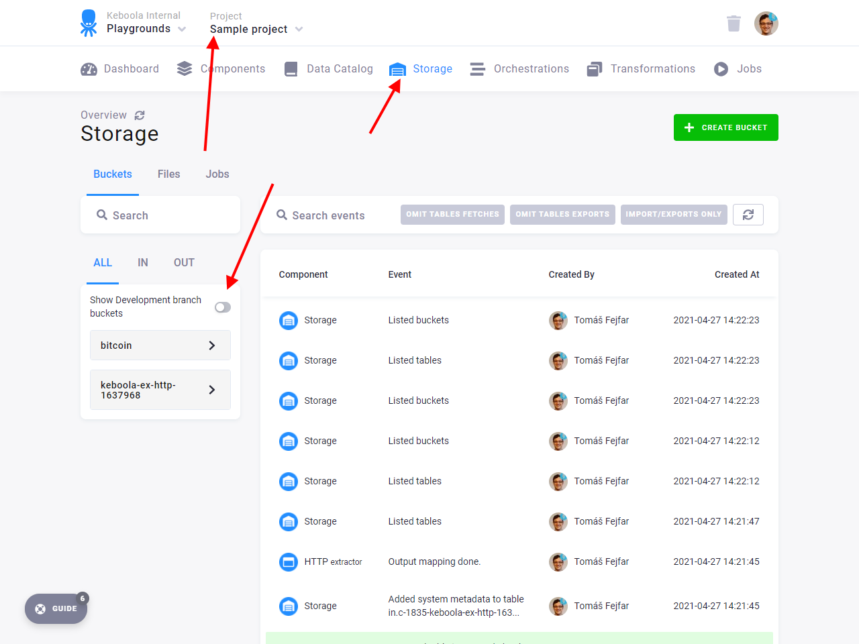Click the Dashboard gauge icon
Screen dimensions: 859x644
point(89,69)
